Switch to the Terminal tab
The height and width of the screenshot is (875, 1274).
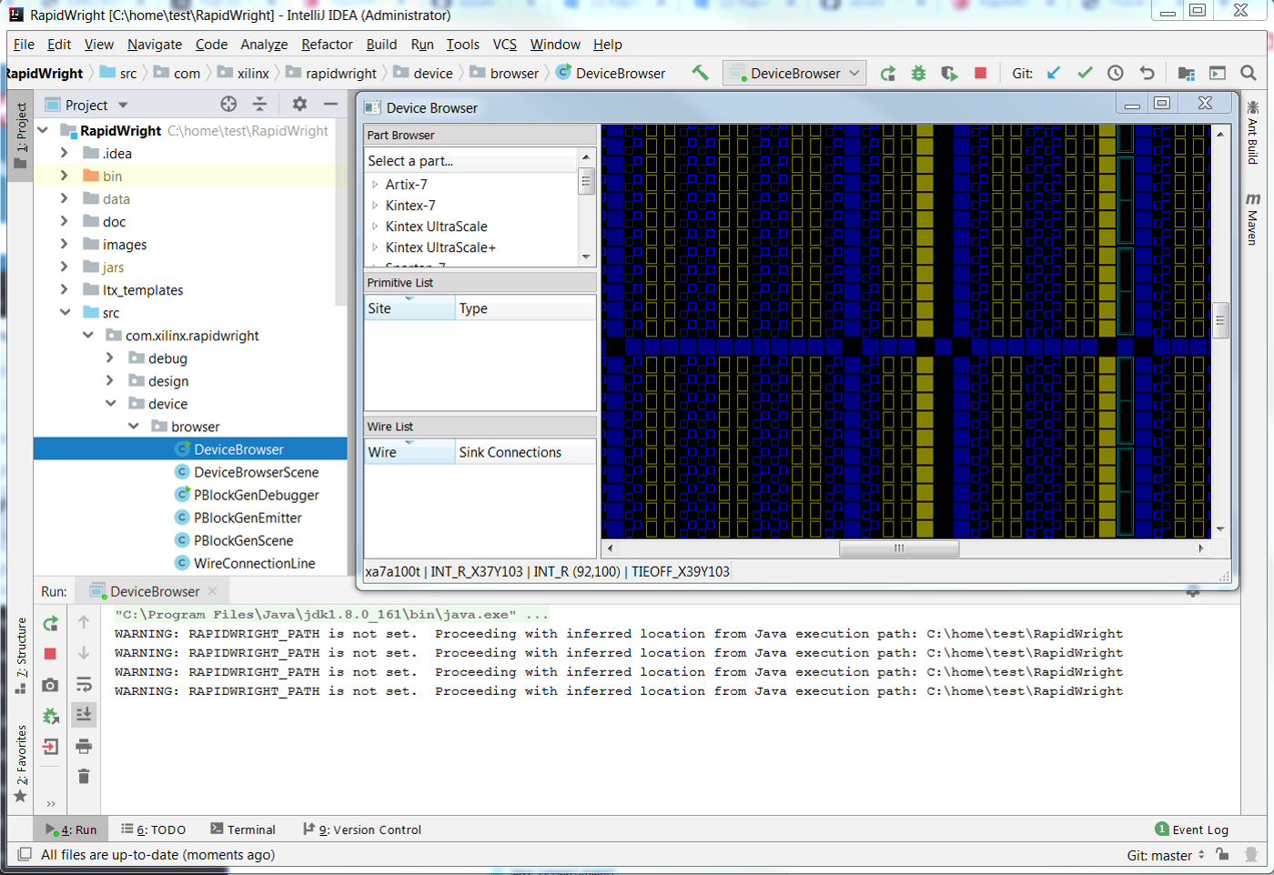point(243,830)
